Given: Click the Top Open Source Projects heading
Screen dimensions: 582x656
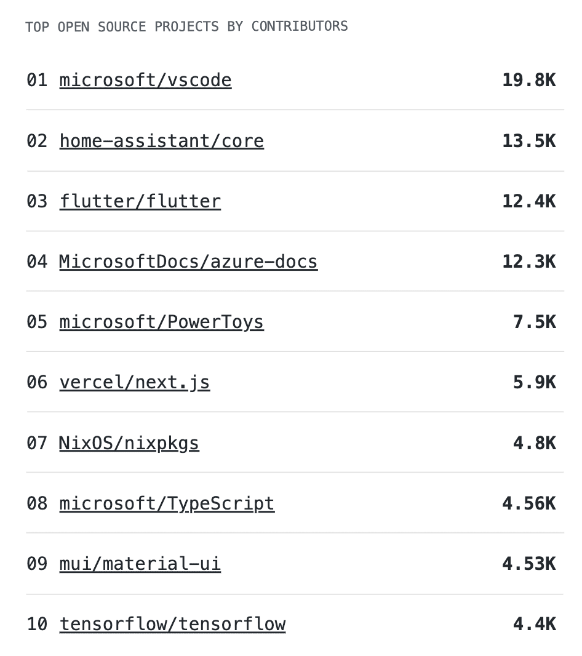Looking at the screenshot, I should pos(186,26).
